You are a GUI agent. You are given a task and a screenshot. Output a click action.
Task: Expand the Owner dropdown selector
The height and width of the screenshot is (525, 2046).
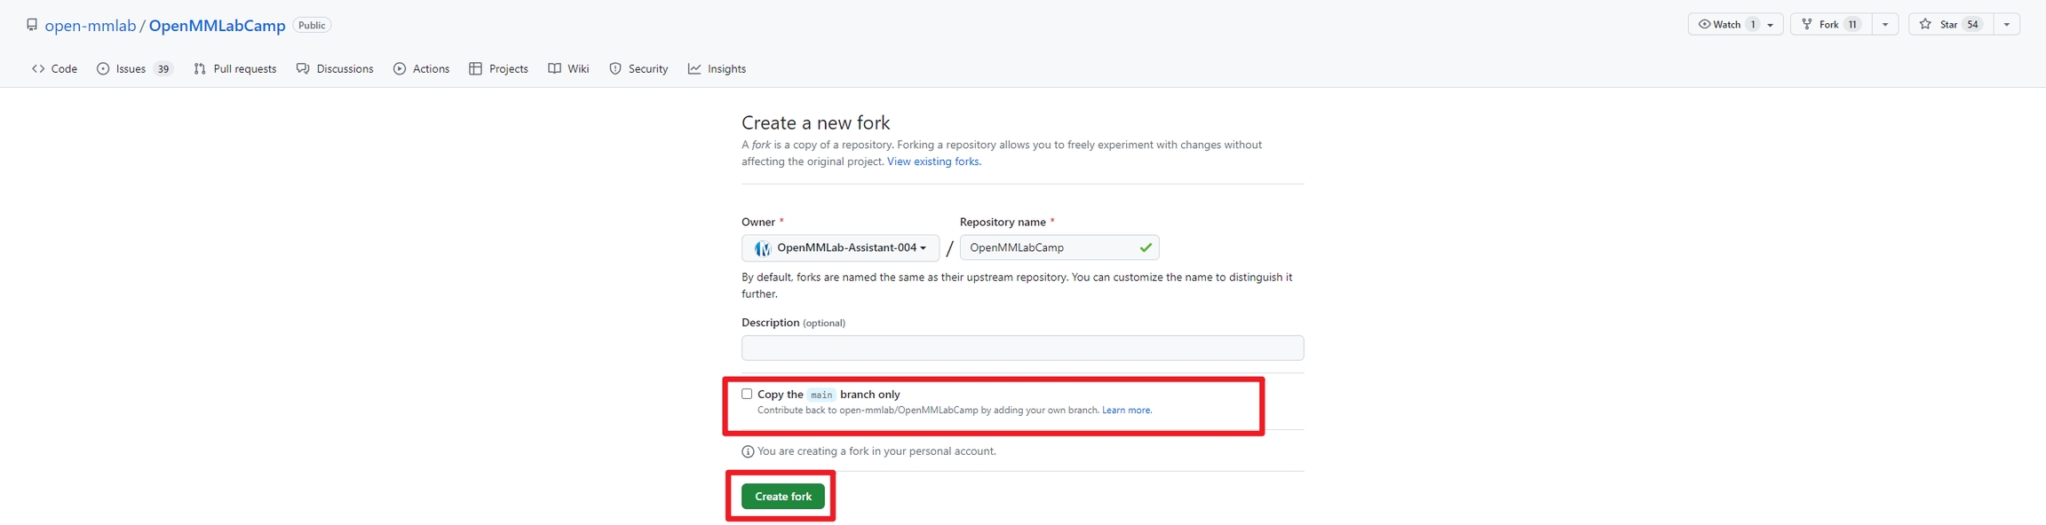(840, 248)
